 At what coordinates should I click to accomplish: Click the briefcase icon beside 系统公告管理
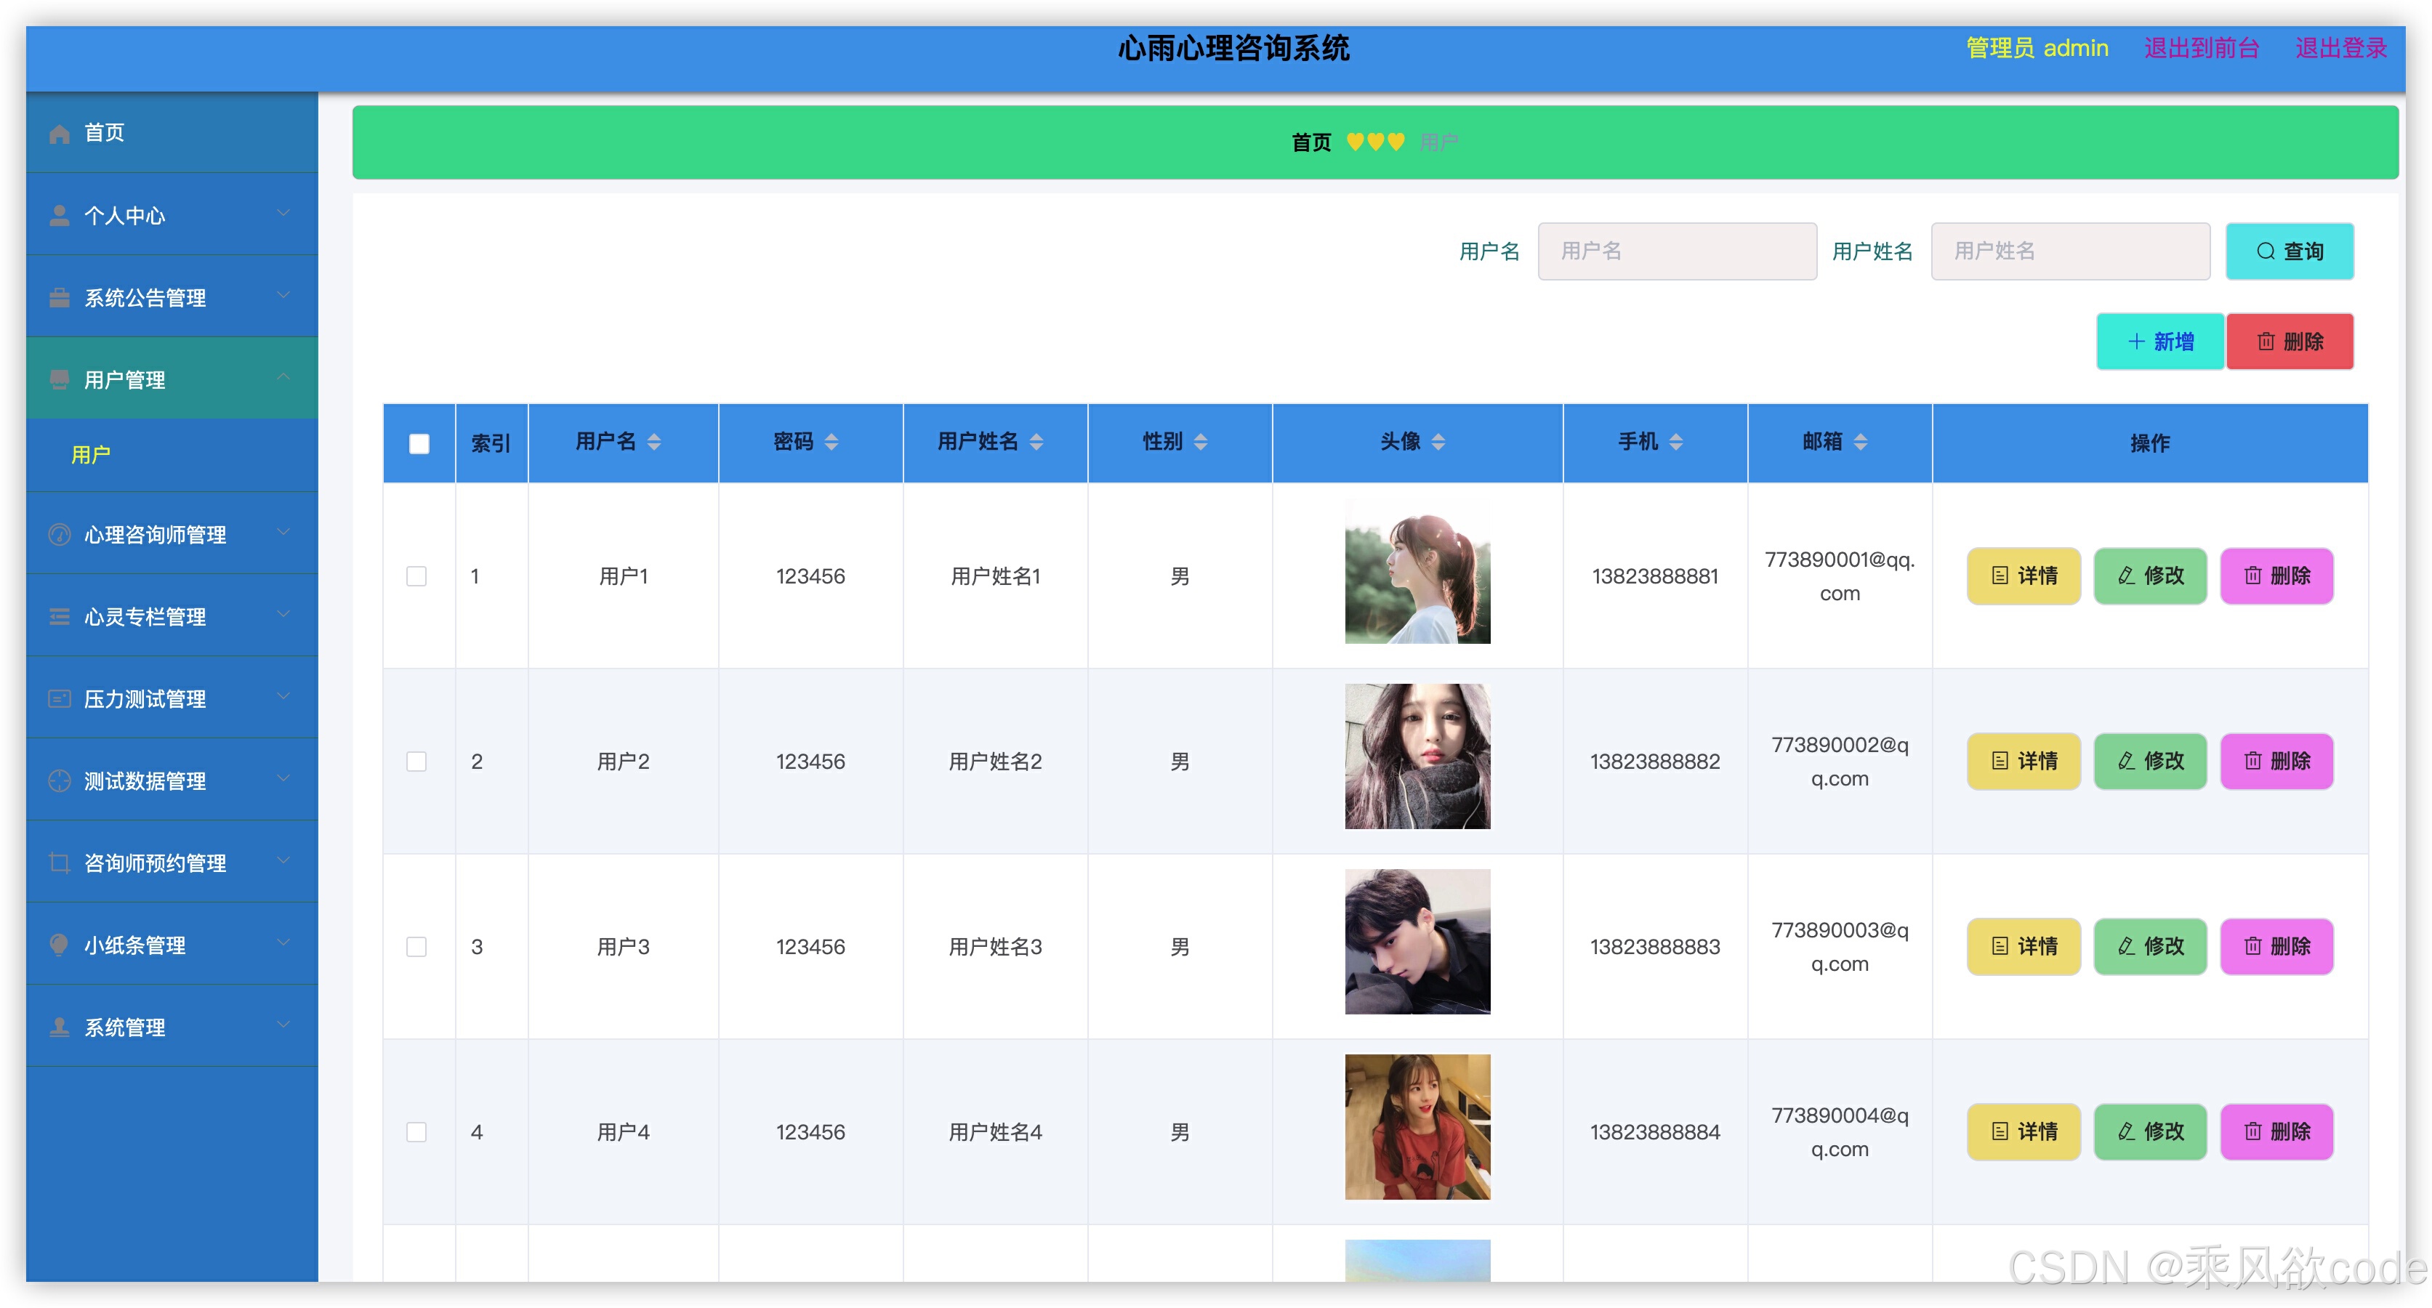pos(60,297)
